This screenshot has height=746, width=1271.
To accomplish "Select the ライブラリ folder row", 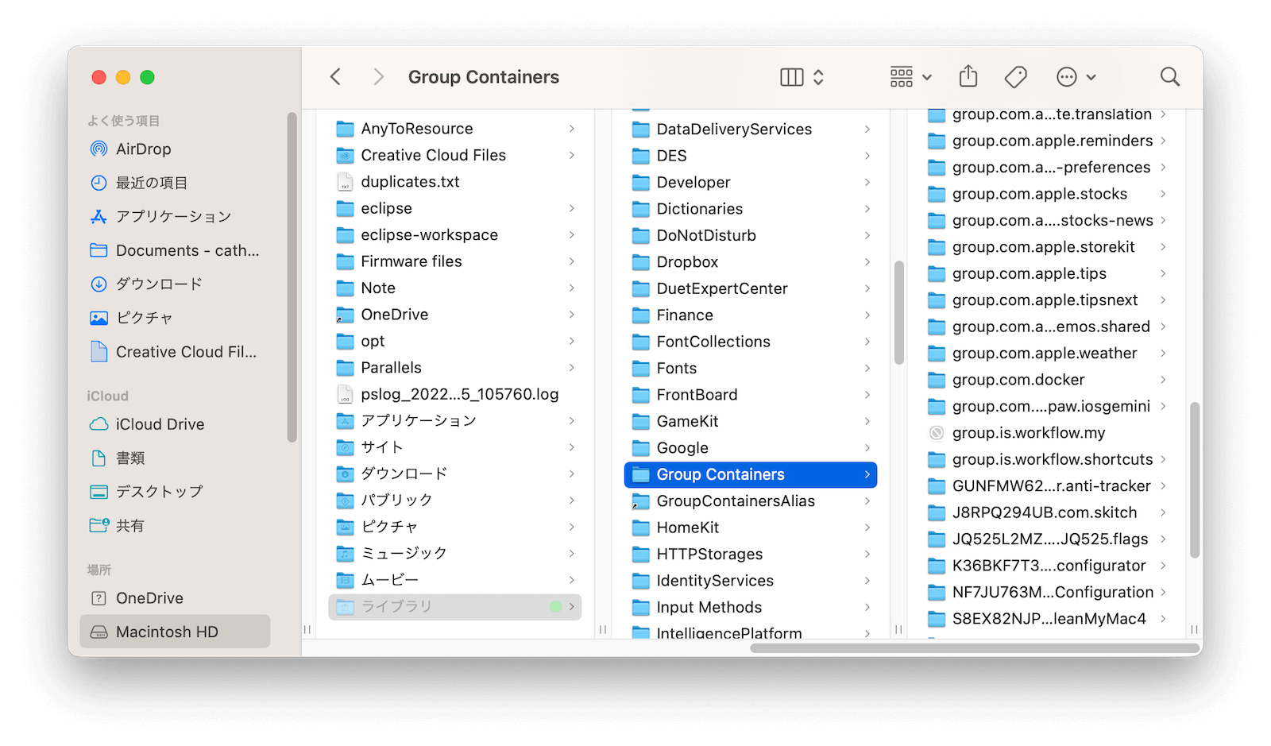I will click(454, 607).
